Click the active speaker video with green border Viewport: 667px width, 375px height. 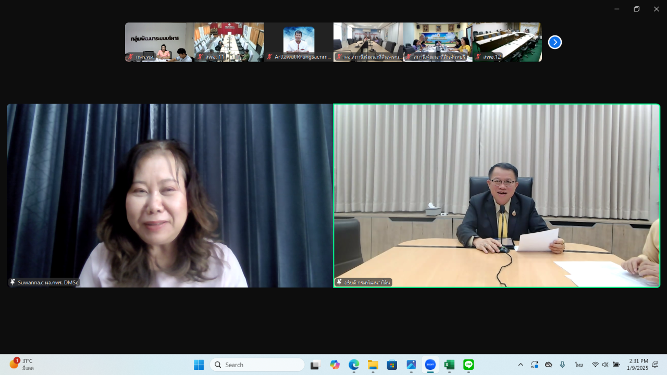[497, 195]
